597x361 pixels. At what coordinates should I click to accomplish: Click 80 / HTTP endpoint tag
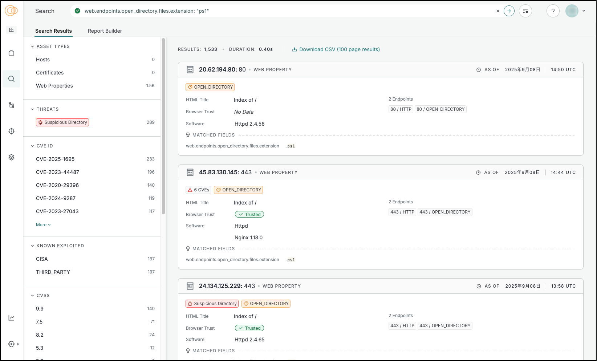[401, 109]
